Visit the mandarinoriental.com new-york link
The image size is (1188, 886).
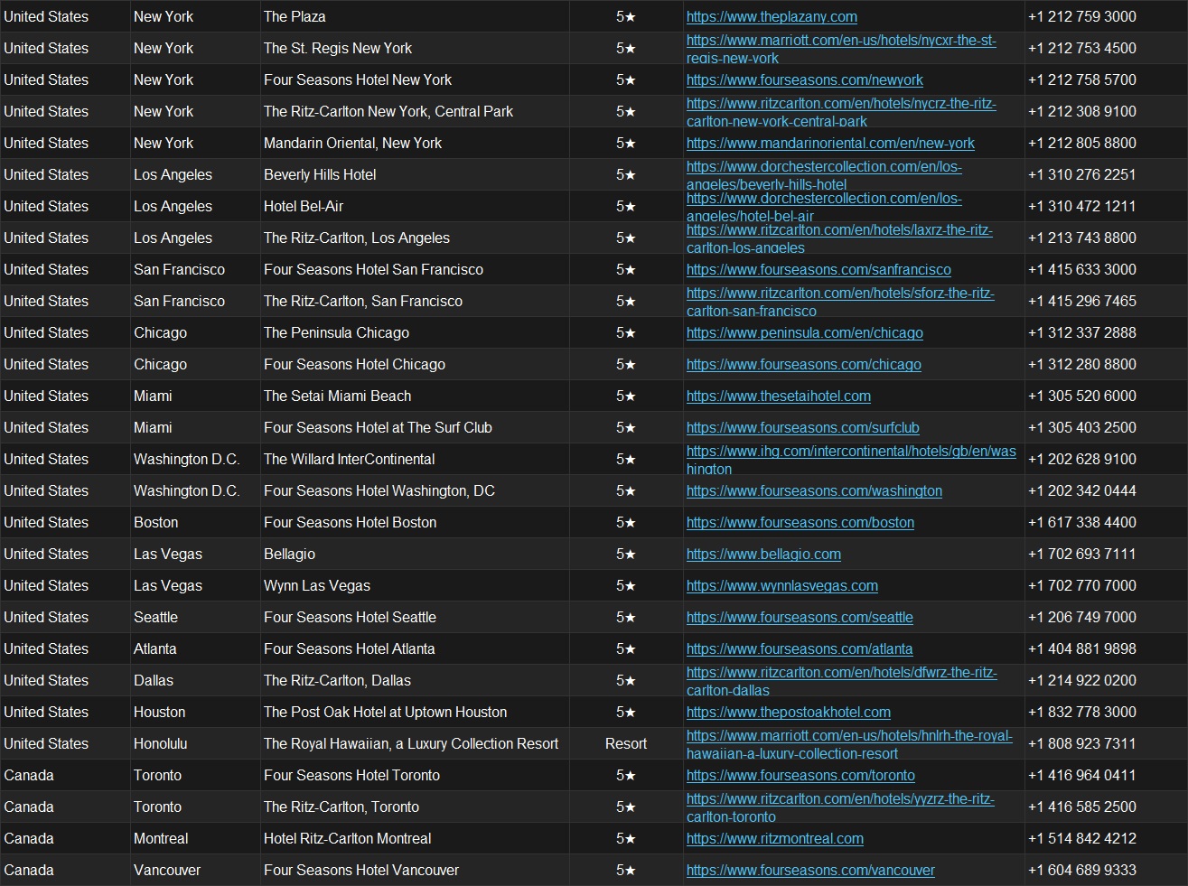(x=830, y=143)
